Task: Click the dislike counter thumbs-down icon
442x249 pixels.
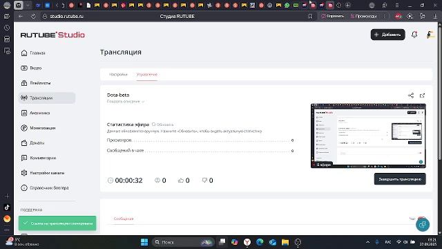Action: coord(204,181)
